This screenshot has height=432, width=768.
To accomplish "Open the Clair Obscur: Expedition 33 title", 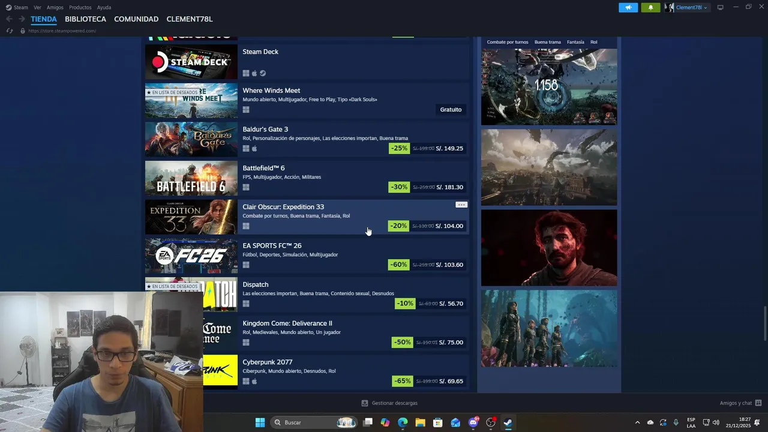I will [x=283, y=207].
